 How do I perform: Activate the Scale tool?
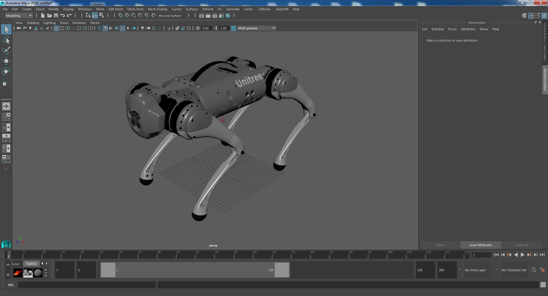tap(6, 82)
